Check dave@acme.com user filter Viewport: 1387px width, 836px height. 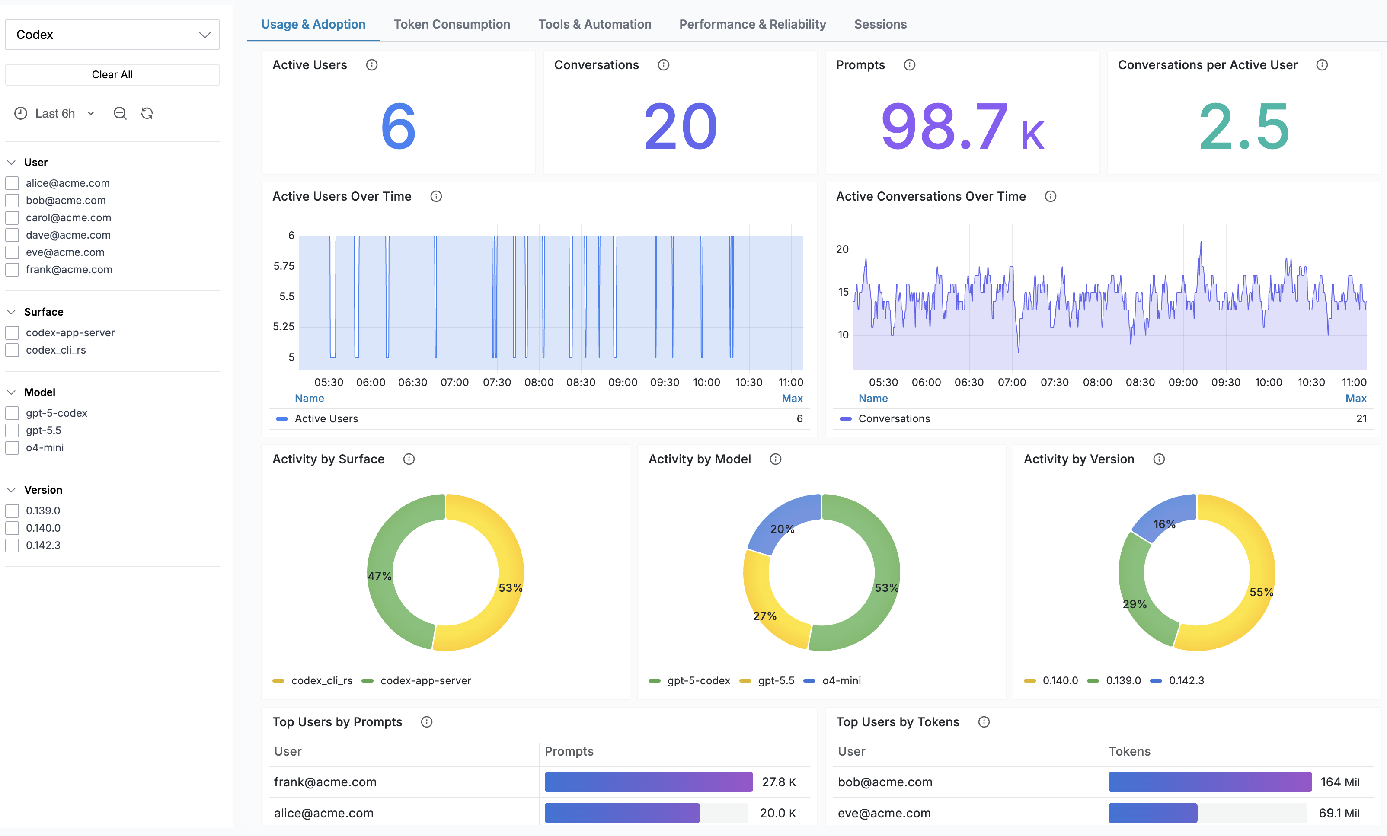(x=13, y=235)
